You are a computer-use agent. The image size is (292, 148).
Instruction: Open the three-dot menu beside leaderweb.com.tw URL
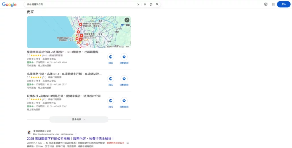click(x=76, y=134)
